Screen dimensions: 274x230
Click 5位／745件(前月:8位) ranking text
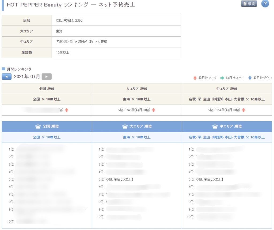[134, 110]
